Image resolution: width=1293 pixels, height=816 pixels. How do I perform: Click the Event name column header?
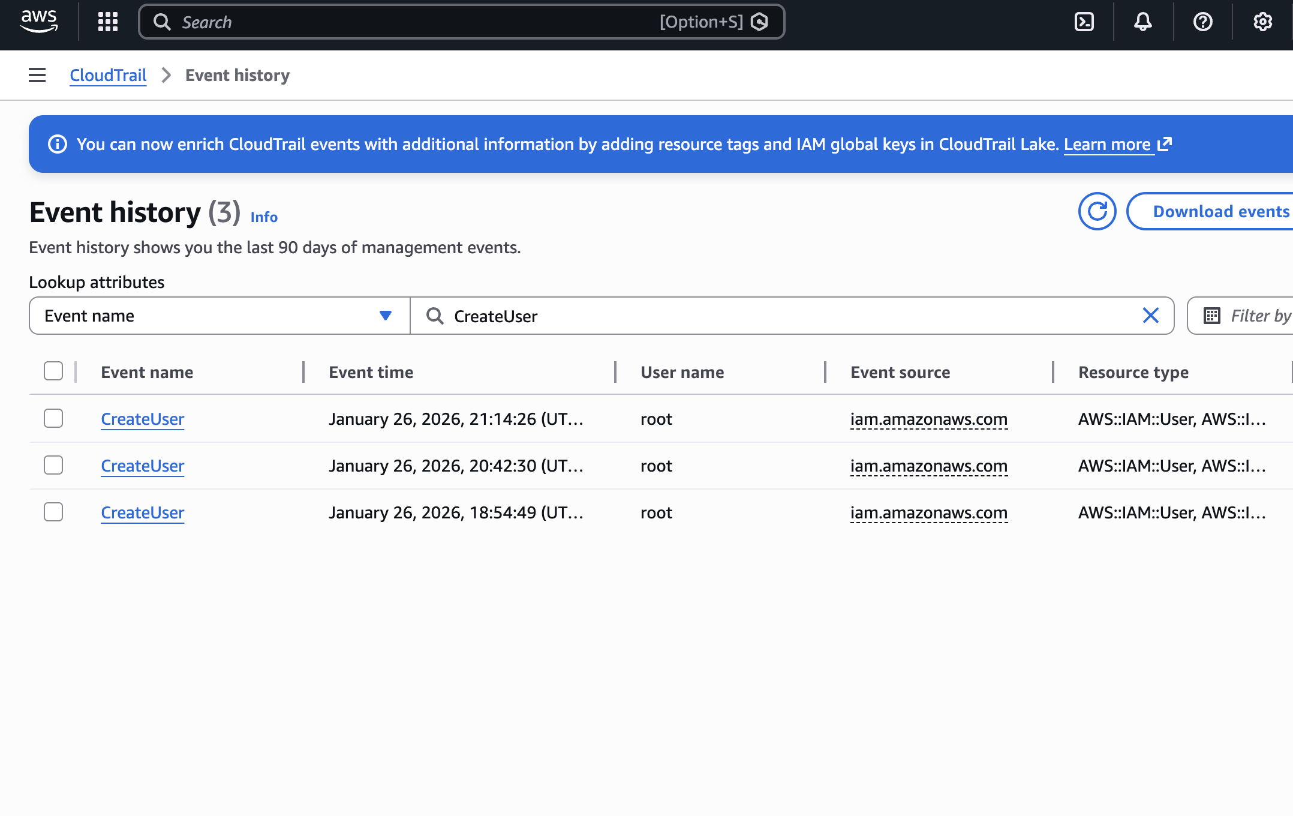pos(147,372)
